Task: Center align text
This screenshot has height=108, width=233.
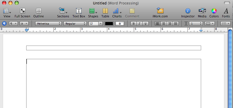Action: [x=164, y=24]
